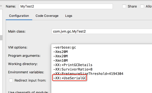Switch to the Configuration tab
152x93 pixels.
click(19, 16)
